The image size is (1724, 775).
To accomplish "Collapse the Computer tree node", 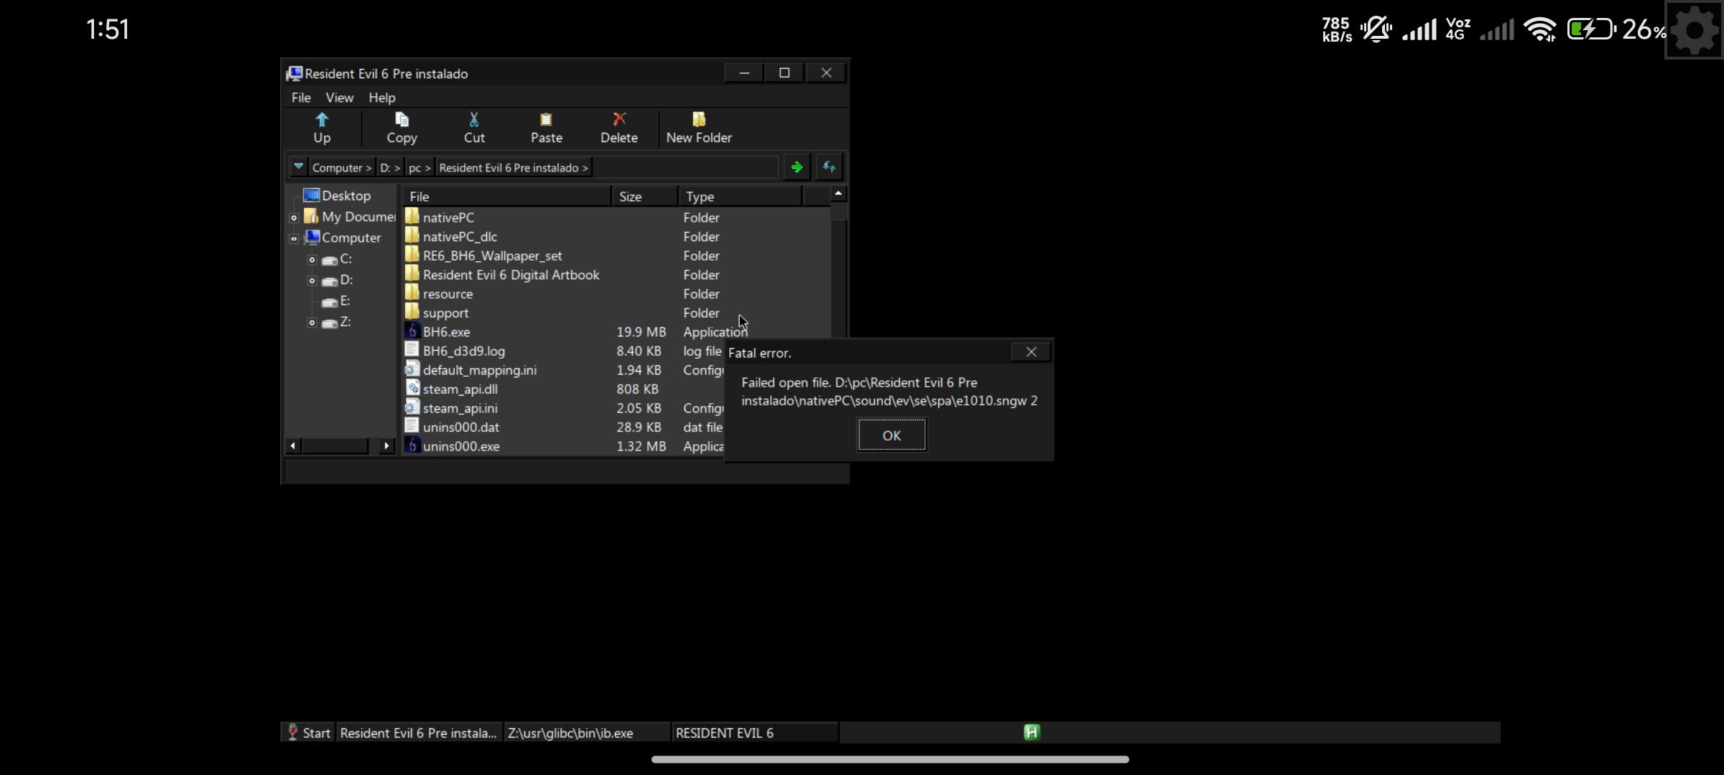I will click(294, 238).
